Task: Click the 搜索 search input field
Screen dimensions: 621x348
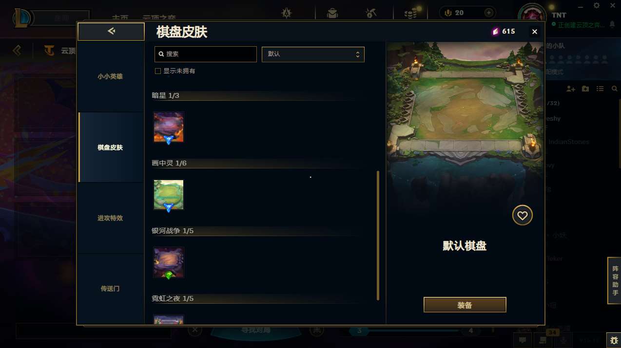Action: [206, 54]
